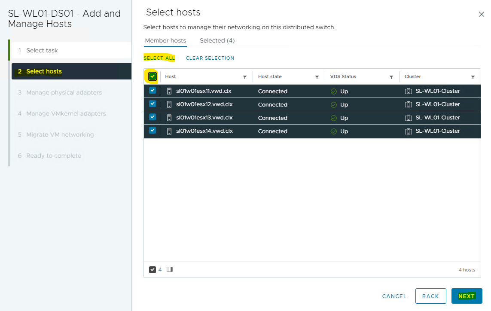This screenshot has height=311, width=491.
Task: Open the Host state column filter
Action: [x=317, y=77]
